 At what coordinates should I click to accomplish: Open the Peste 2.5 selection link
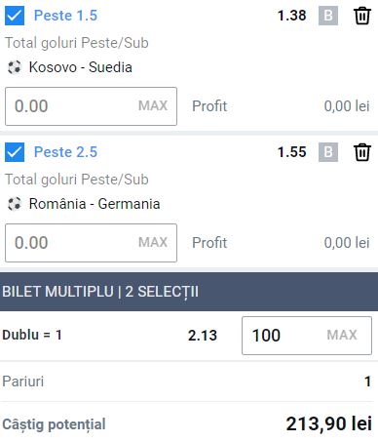[x=65, y=152]
